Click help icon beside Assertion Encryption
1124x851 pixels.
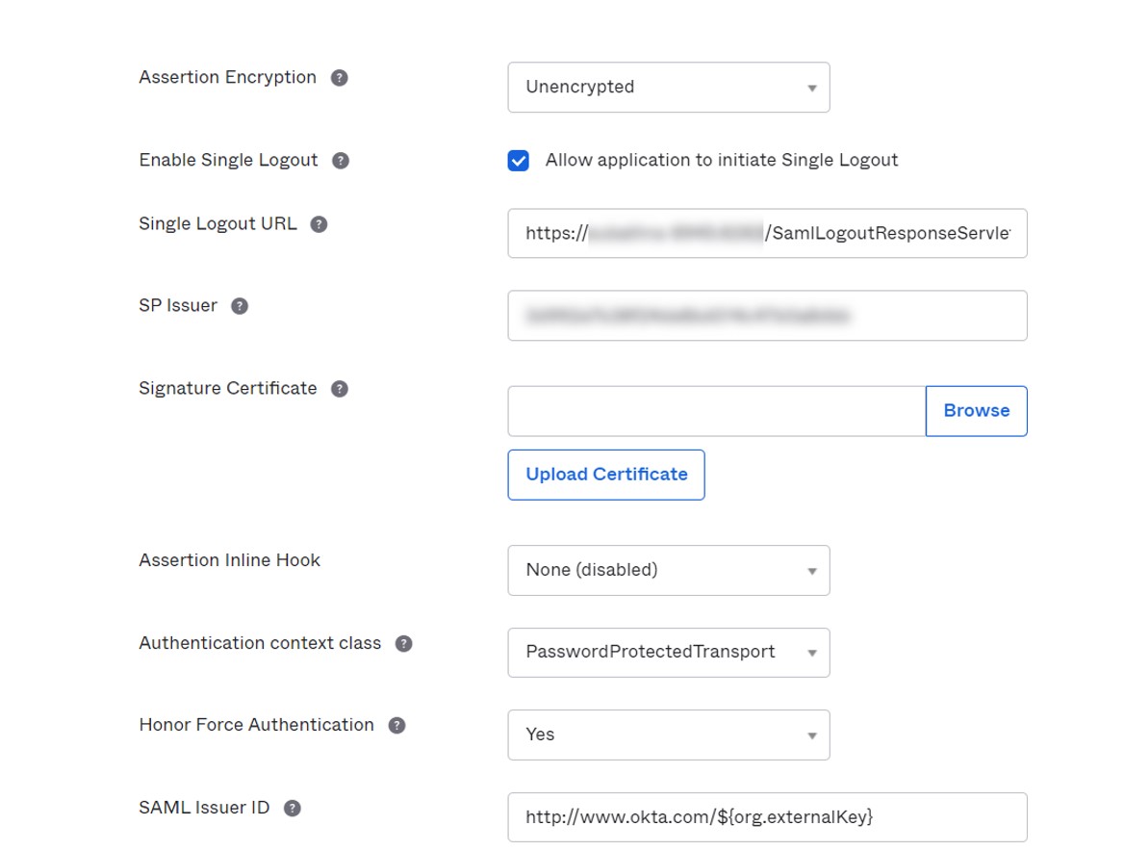point(340,78)
